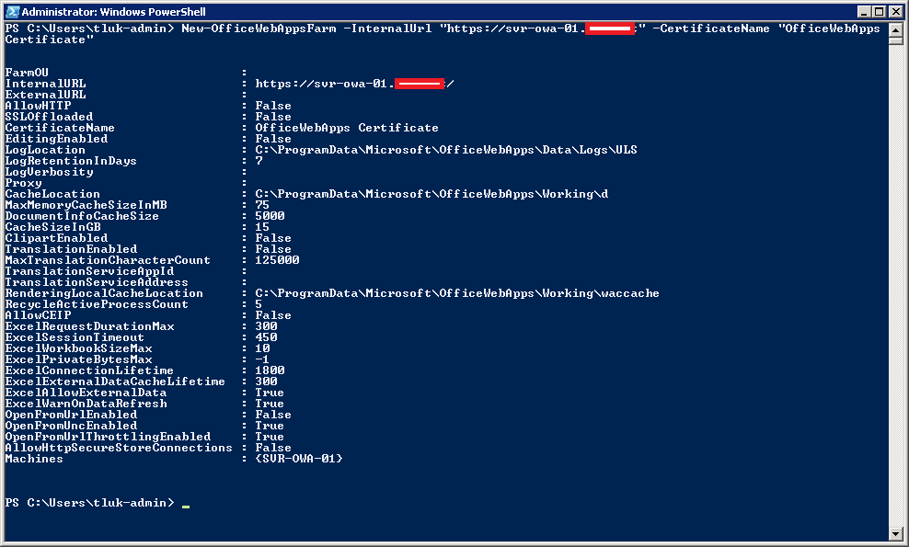
Task: Click the ExcelConnectionLifetime value 1800
Action: coord(270,370)
